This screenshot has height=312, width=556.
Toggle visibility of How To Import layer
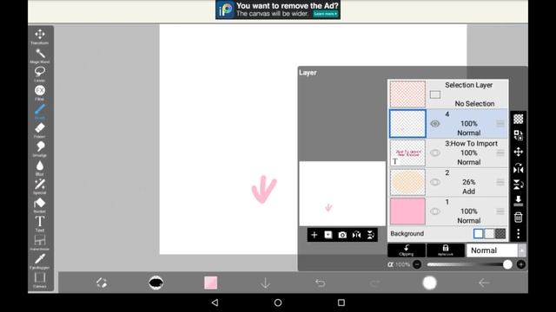435,153
